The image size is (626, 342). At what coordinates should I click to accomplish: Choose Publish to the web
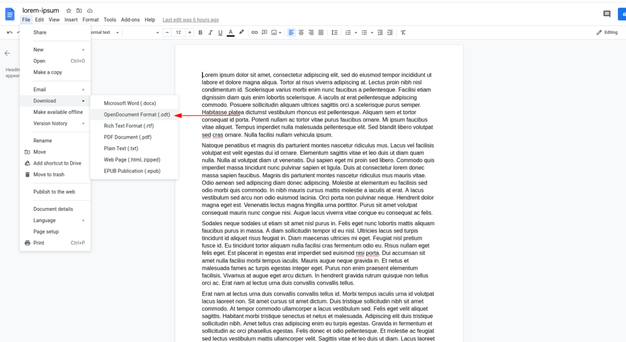click(55, 192)
